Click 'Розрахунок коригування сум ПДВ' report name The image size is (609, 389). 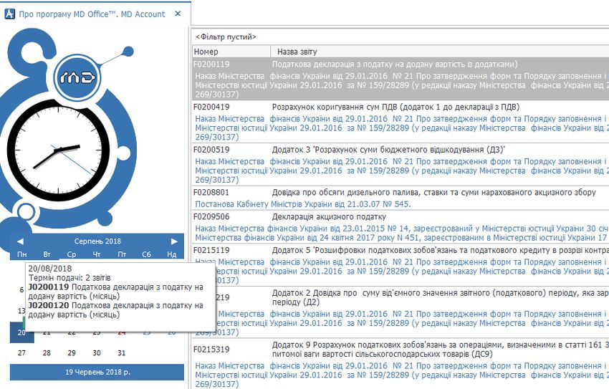tap(395, 107)
